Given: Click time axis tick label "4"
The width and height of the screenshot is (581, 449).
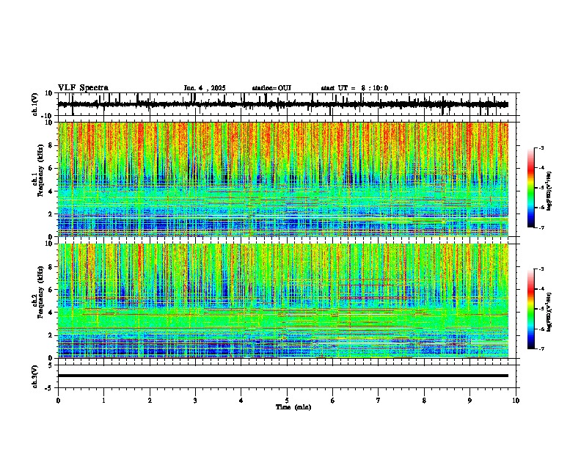Looking at the screenshot, I should click(241, 401).
